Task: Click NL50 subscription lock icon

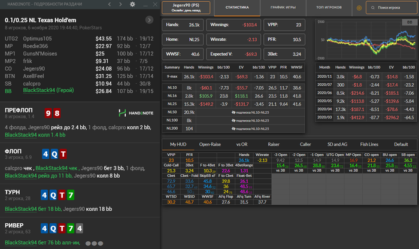Action: pyautogui.click(x=233, y=113)
